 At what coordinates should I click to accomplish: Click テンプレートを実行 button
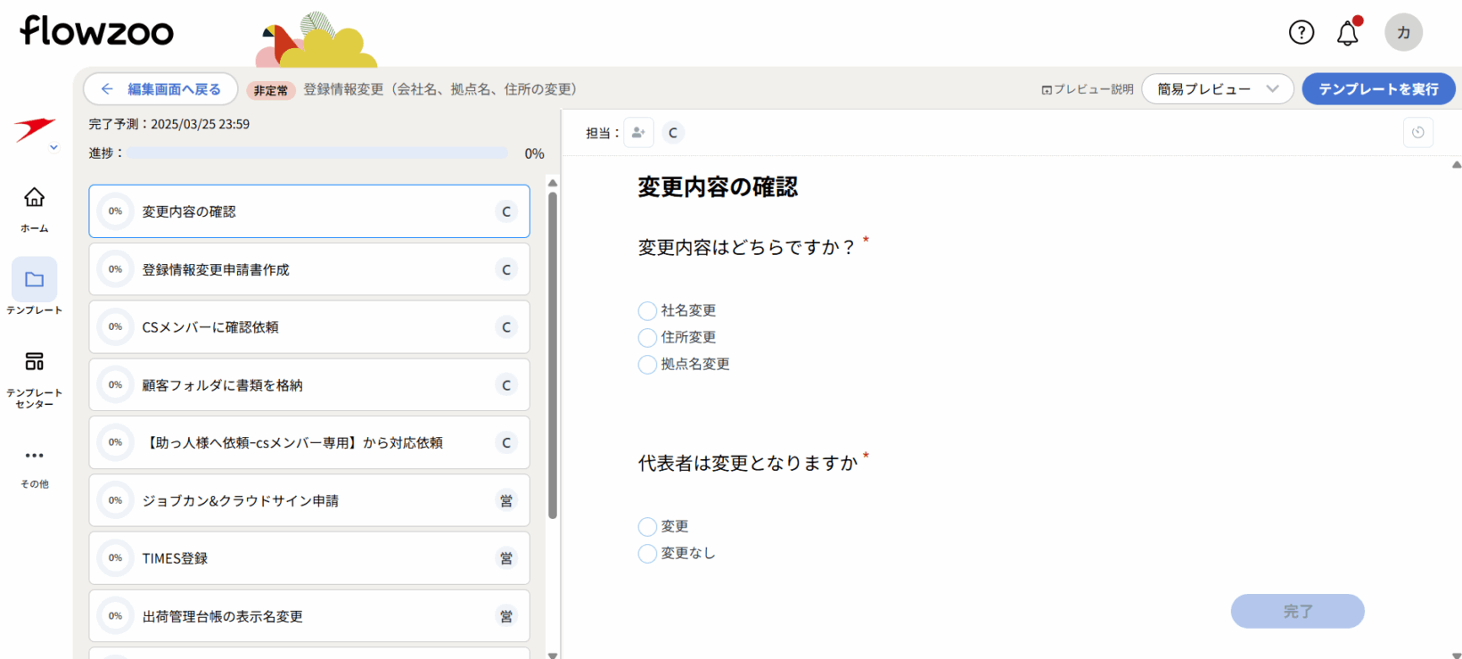click(x=1377, y=89)
